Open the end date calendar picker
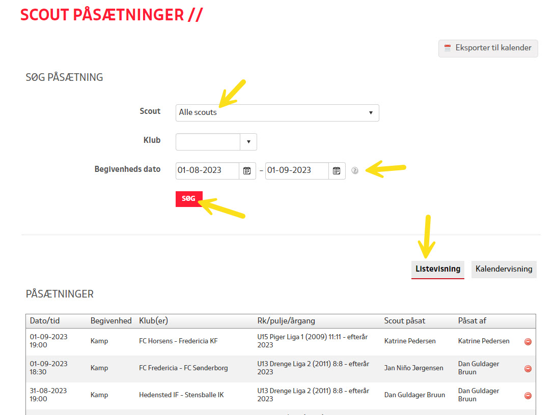This screenshot has height=415, width=556. (x=337, y=171)
